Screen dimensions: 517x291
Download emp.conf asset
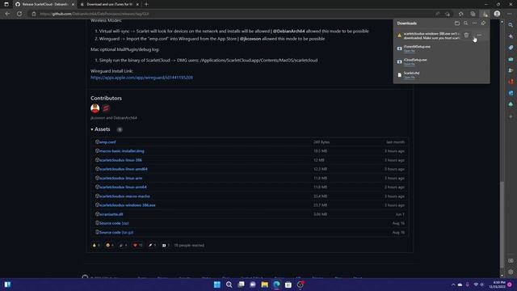point(107,142)
